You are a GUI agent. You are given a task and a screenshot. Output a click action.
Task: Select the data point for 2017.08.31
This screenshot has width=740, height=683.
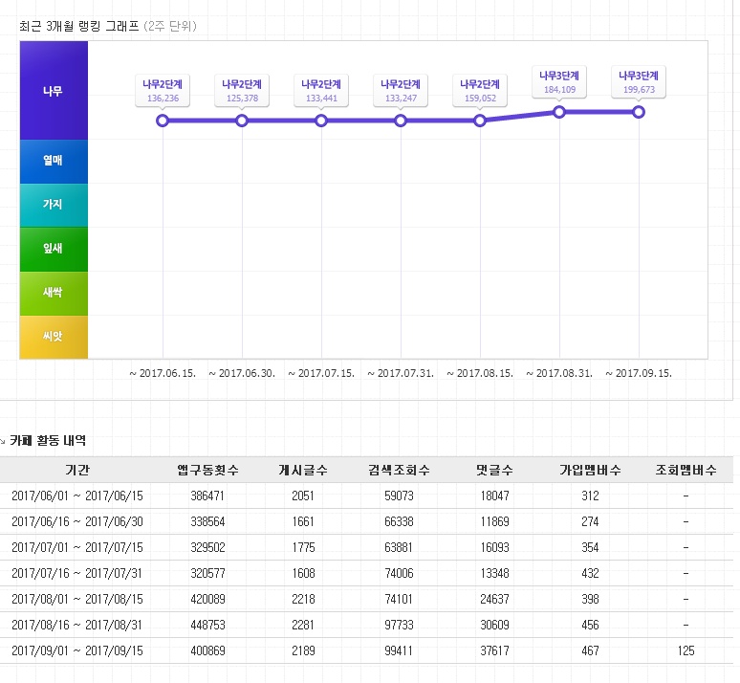click(559, 112)
